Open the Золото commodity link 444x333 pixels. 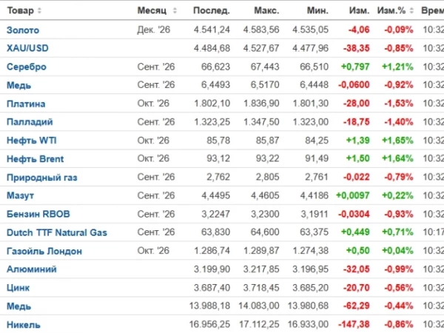(23, 30)
